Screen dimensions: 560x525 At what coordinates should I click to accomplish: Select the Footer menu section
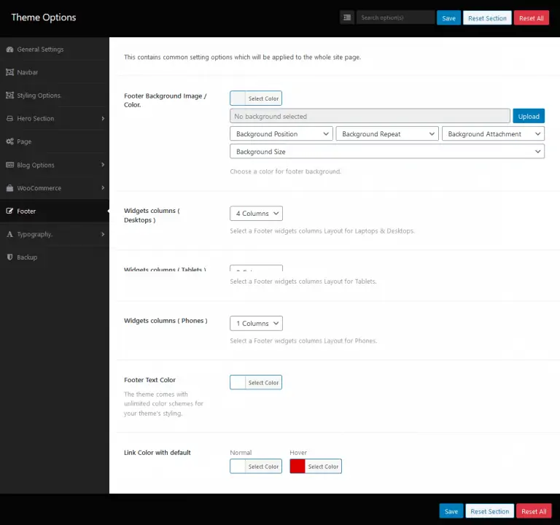click(55, 211)
